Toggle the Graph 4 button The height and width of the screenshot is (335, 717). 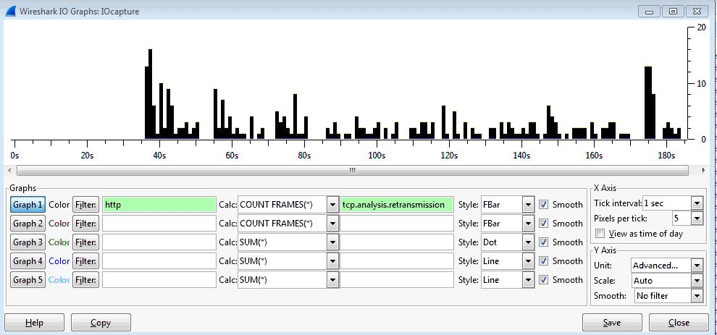(x=28, y=261)
